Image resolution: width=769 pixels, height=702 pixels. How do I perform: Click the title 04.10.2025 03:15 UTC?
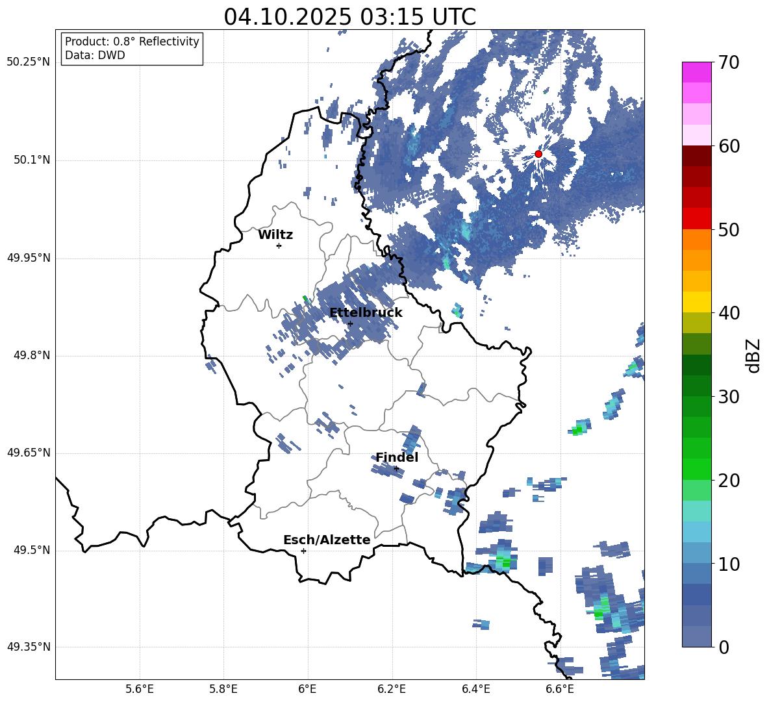(x=349, y=17)
